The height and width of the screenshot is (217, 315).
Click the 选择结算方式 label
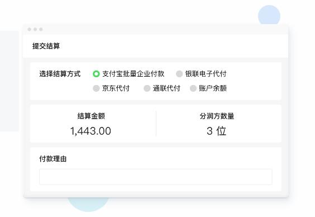[60, 74]
